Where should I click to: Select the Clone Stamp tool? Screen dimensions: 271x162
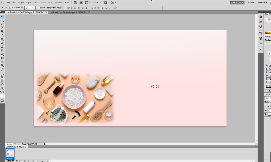click(x=2, y=47)
